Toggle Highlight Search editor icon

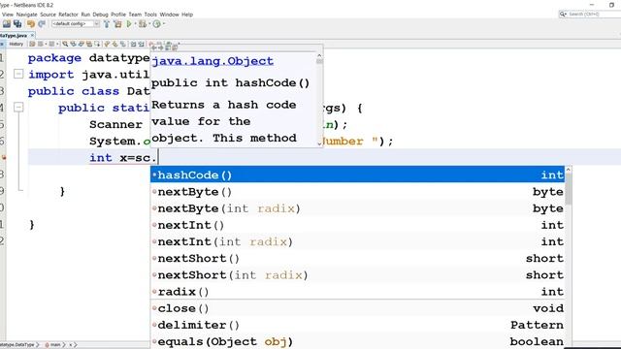[89, 44]
